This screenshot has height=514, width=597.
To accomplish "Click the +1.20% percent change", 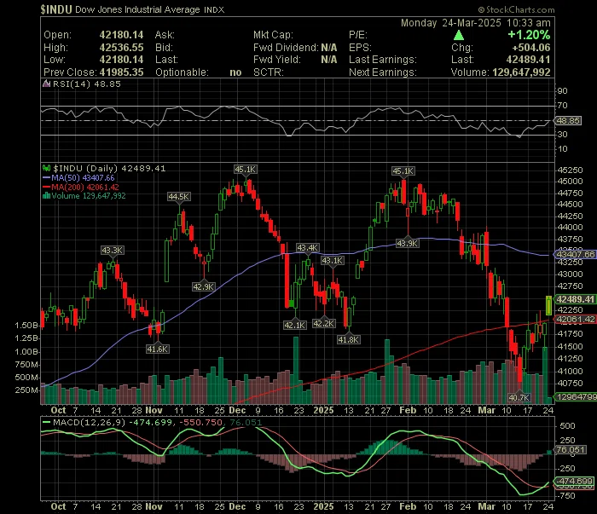I will [x=529, y=35].
